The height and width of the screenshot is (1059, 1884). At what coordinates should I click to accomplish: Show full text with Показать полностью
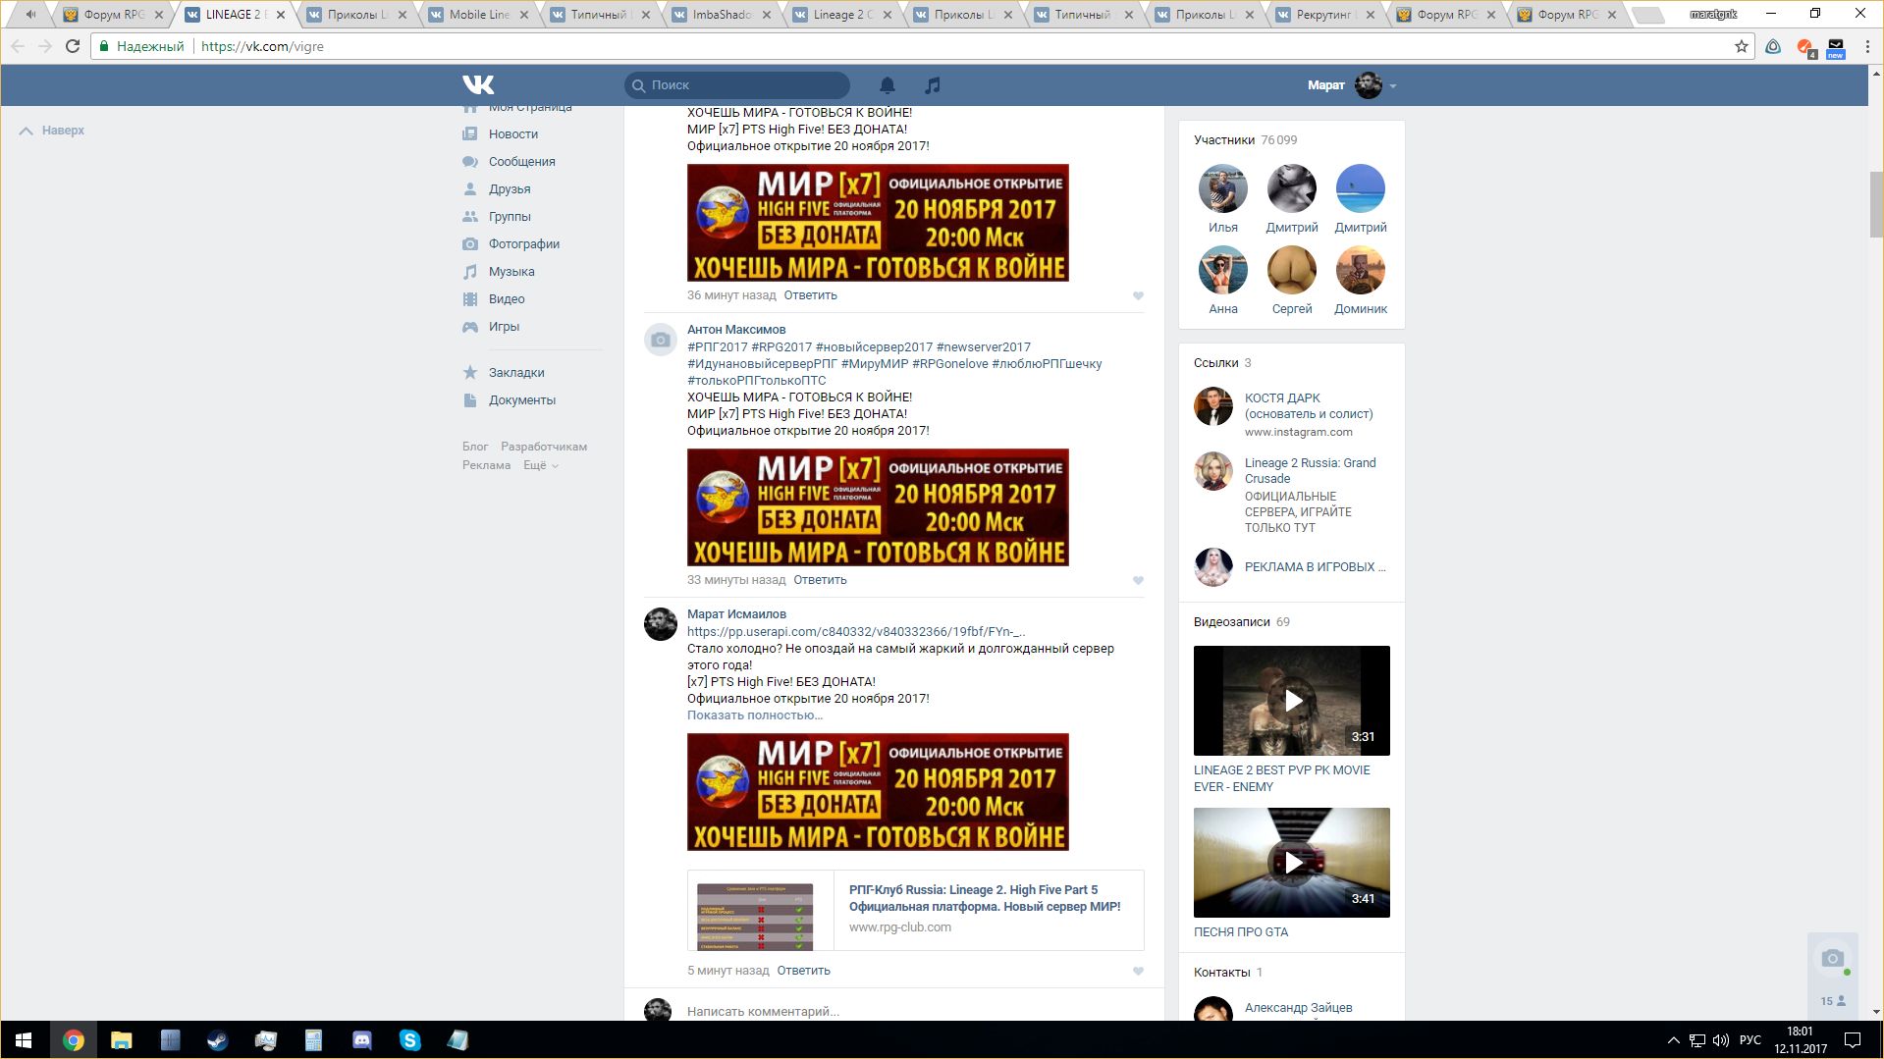click(x=754, y=715)
